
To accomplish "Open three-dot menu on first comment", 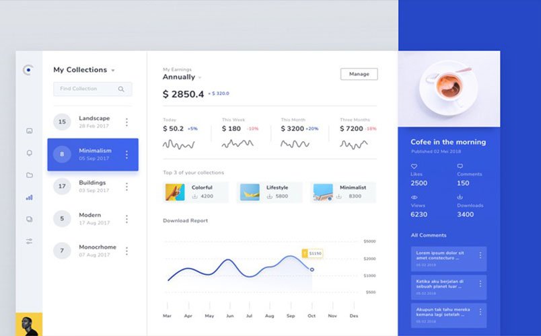I will [x=480, y=255].
